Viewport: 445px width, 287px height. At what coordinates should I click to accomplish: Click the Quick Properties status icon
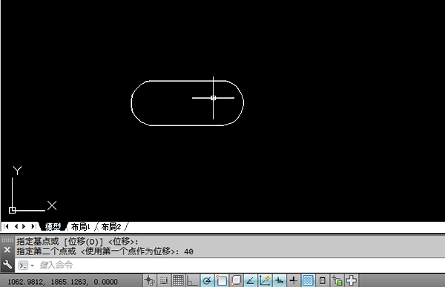click(323, 281)
